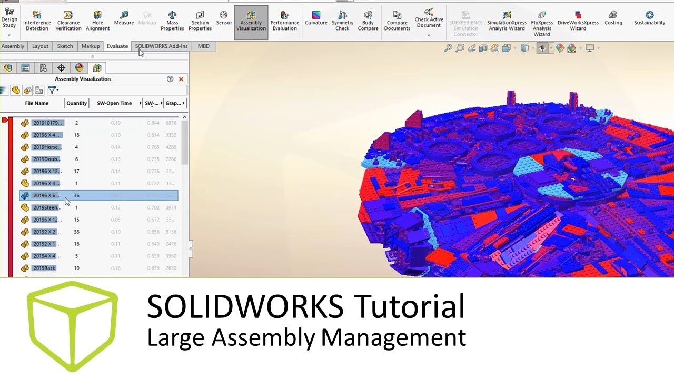Open the View Settings monitor icon
674x379 pixels.
590,48
